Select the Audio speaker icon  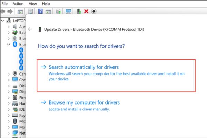(15, 27)
